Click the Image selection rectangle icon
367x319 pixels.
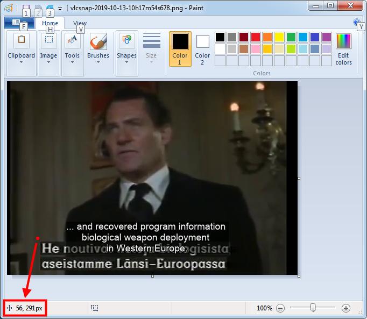click(x=48, y=40)
